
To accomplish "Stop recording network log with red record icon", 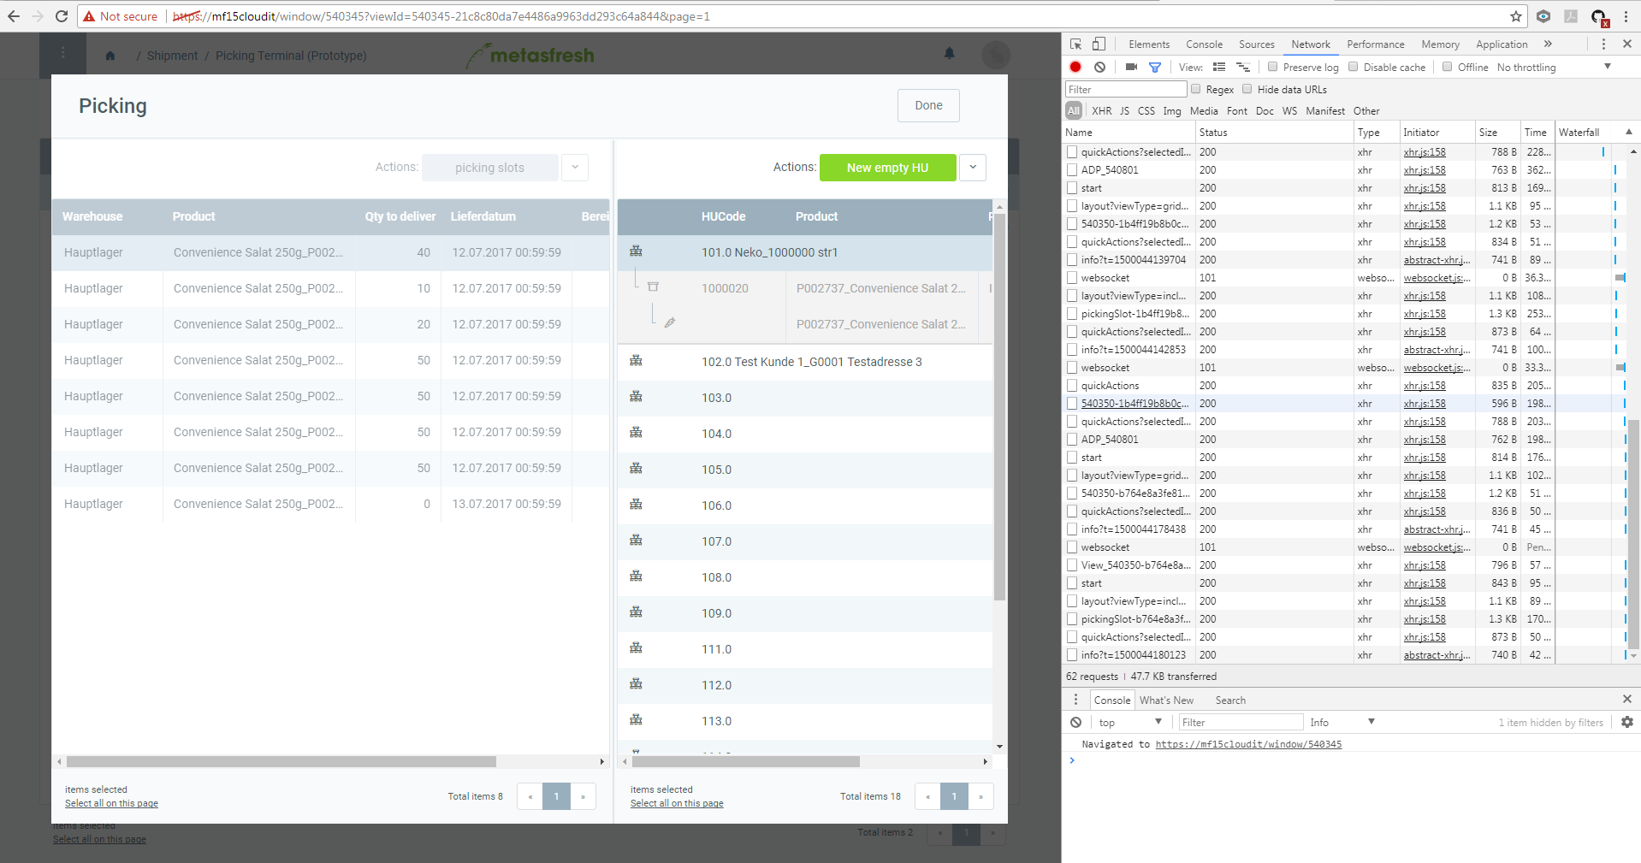I will click(x=1075, y=67).
